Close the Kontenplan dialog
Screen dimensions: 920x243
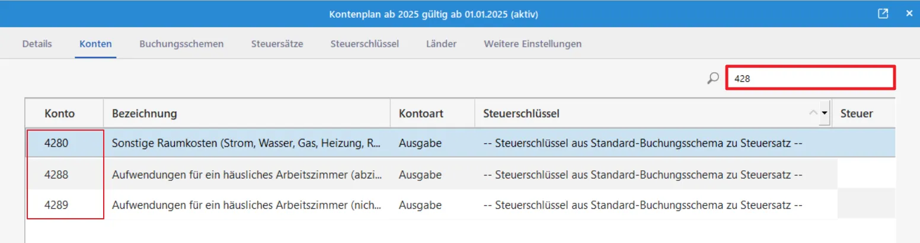[x=909, y=14]
